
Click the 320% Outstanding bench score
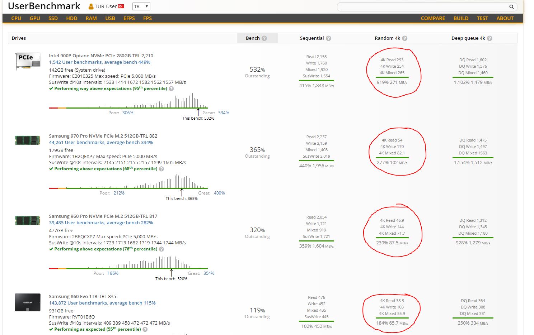(x=257, y=233)
